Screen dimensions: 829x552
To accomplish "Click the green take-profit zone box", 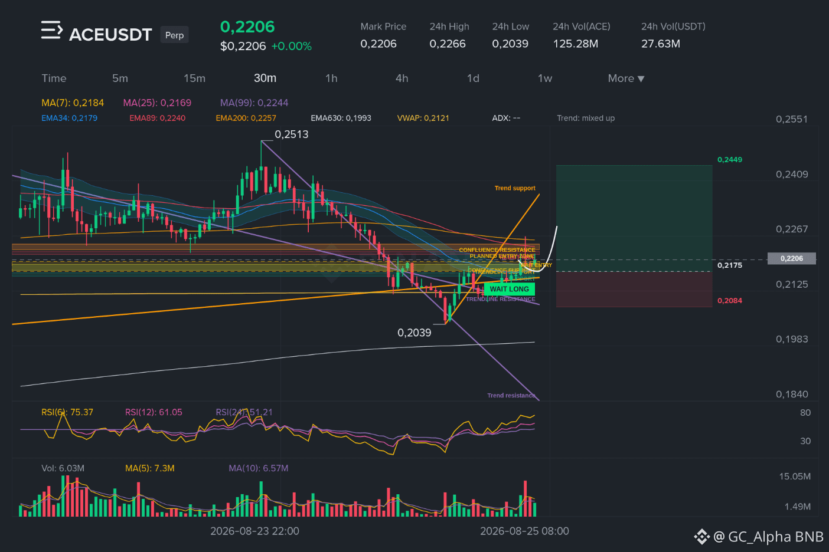I will click(634, 218).
